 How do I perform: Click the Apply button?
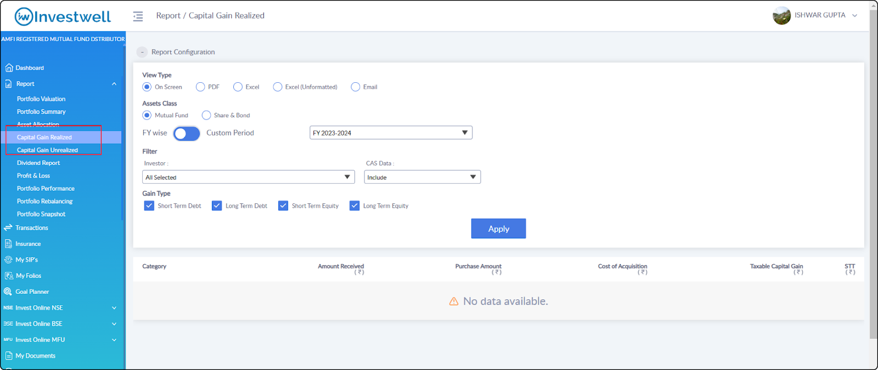(x=498, y=229)
